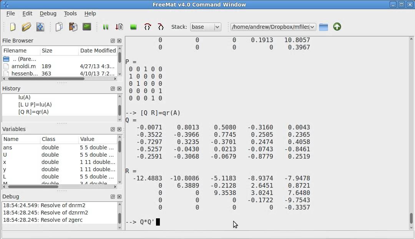Click the green Stop square toolbar icon
Image resolution: width=415 pixels, height=239 pixels.
133,27
